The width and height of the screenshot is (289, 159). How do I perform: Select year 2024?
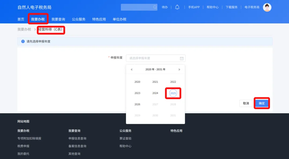pos(155,93)
